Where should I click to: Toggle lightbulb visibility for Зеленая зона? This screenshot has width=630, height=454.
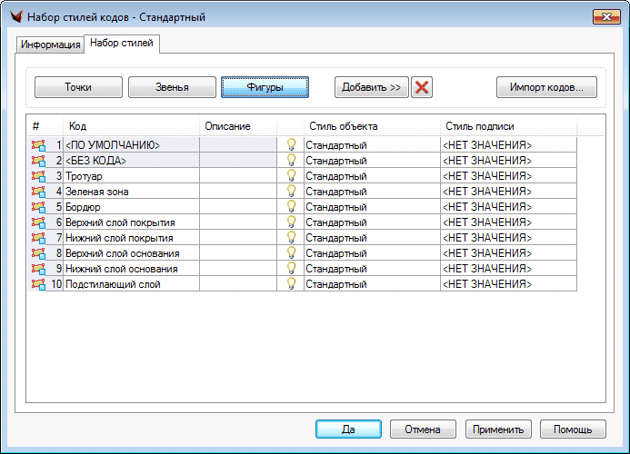pyautogui.click(x=292, y=192)
